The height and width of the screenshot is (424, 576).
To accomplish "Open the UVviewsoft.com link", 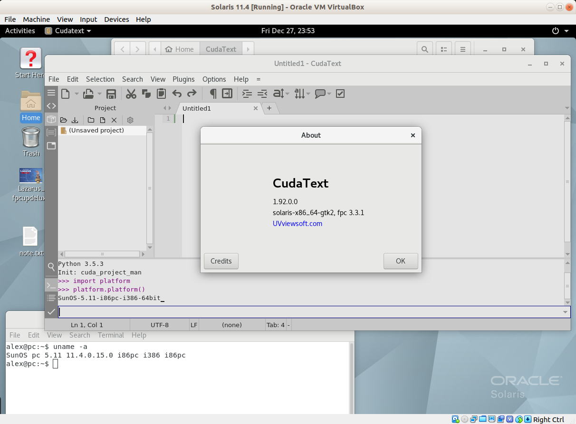I will click(x=298, y=223).
